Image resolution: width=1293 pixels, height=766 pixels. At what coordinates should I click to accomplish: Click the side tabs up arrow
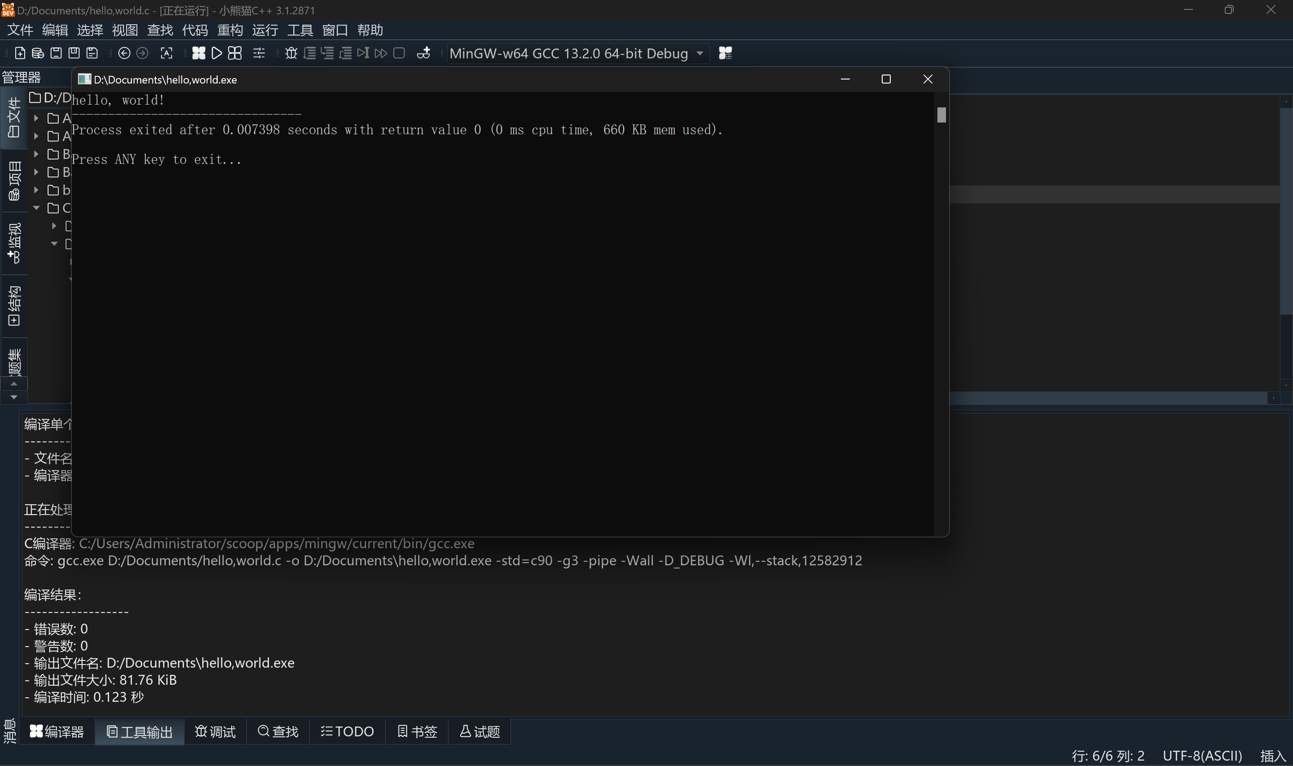click(14, 383)
